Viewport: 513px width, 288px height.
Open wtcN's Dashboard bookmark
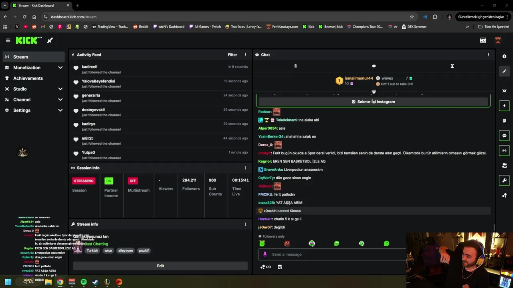(x=169, y=27)
